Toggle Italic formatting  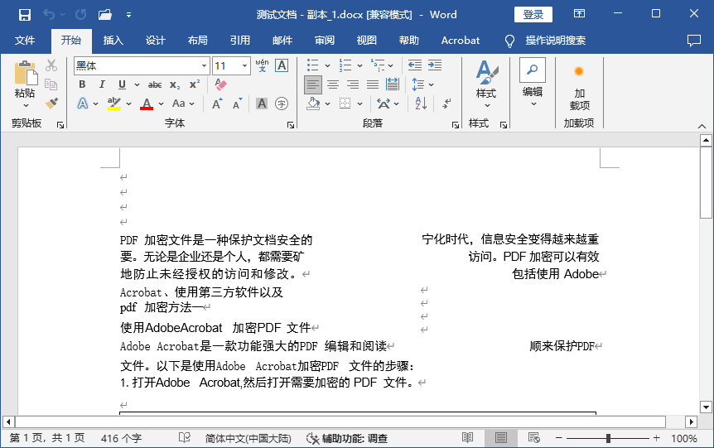(x=102, y=84)
